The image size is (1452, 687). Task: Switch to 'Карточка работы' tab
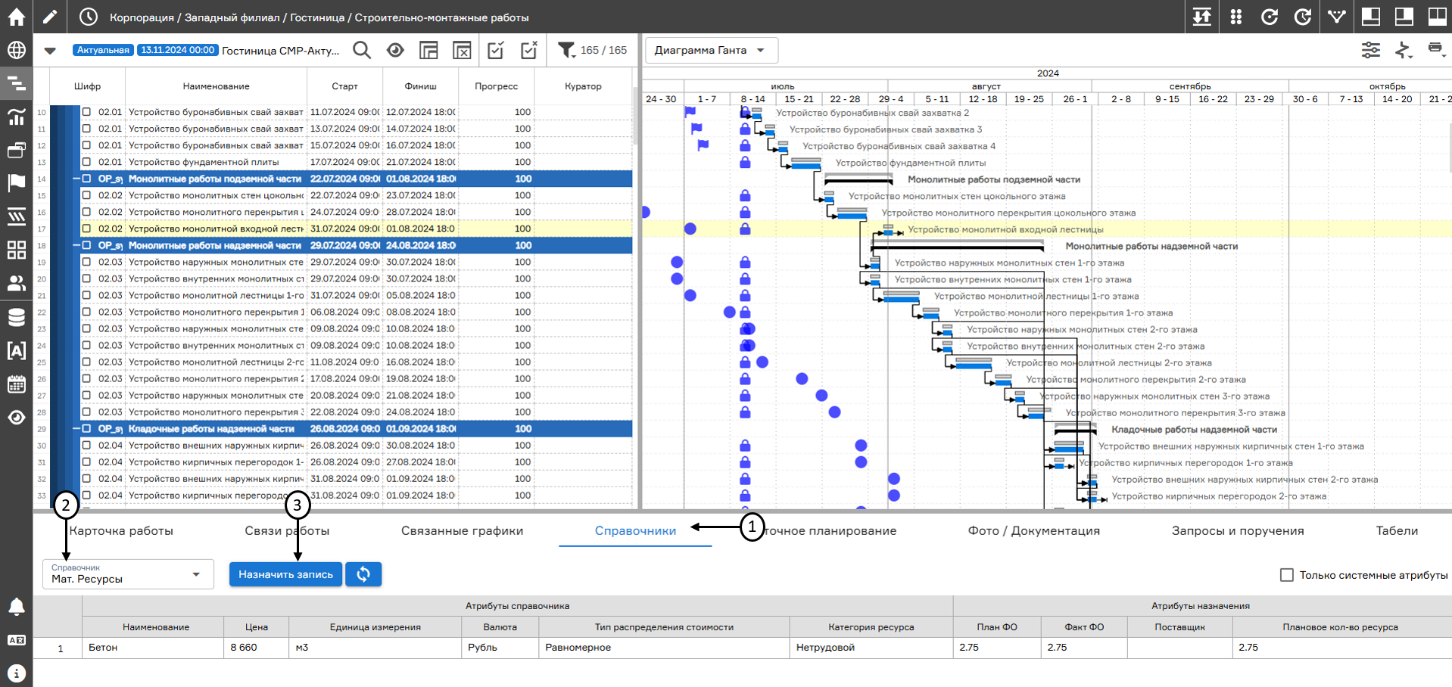click(121, 530)
